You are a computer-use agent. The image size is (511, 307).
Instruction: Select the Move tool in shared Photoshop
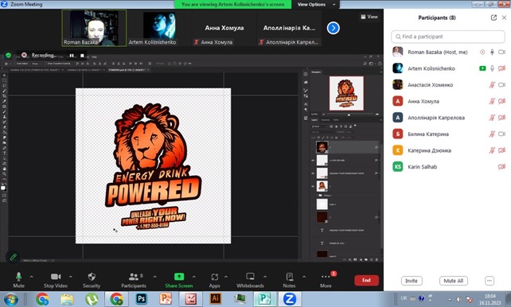(4, 76)
